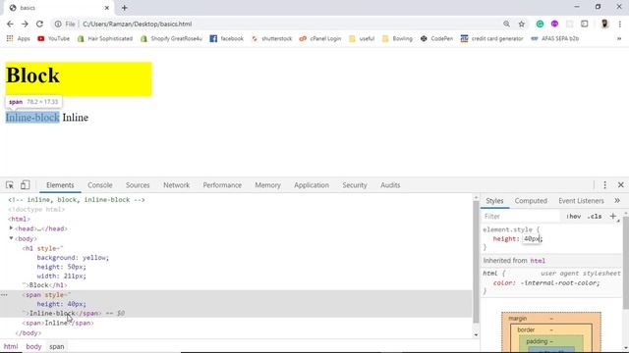Open the shutterstock bookmark
The width and height of the screenshot is (629, 353).
(x=271, y=38)
